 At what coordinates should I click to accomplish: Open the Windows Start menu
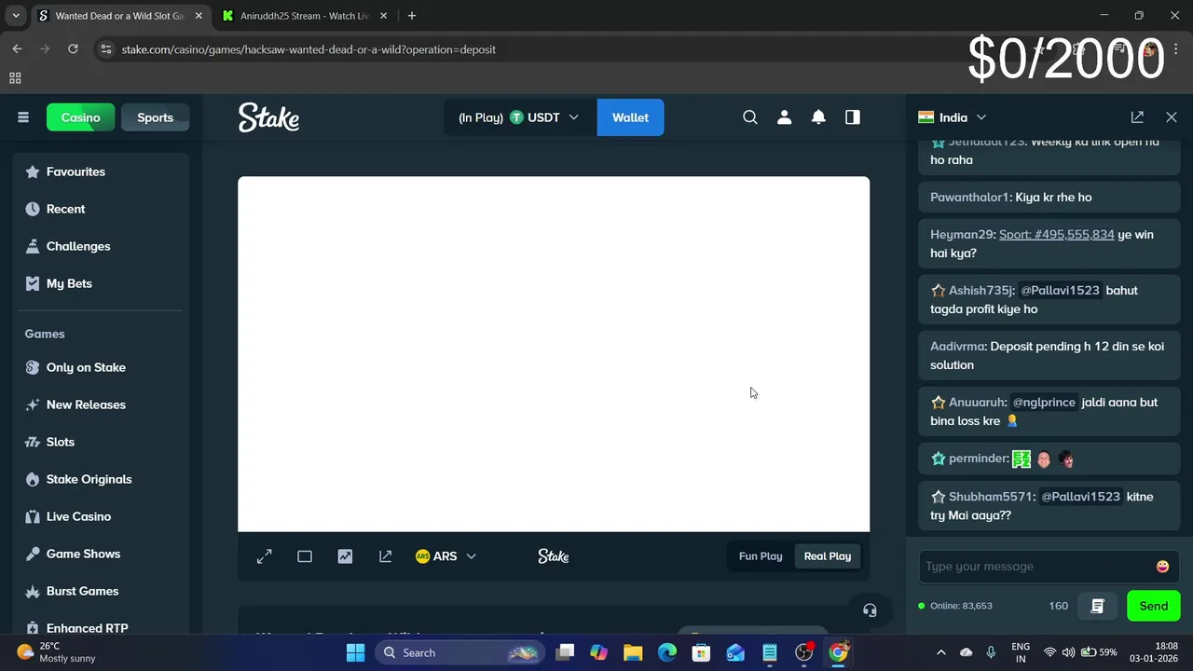point(355,652)
